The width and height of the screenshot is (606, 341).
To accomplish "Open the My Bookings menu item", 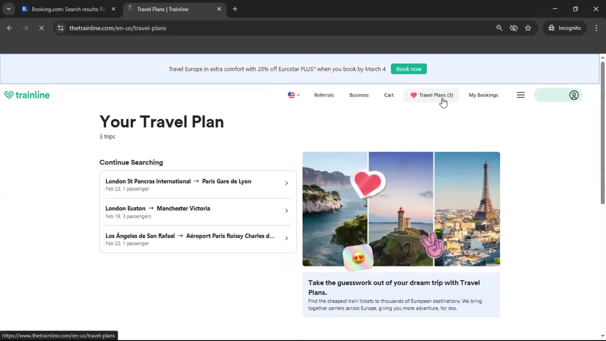I will pos(483,95).
